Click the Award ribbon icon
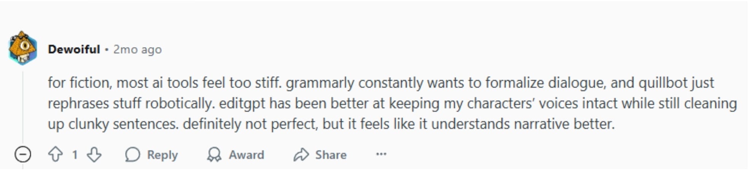Screen dimensions: 754x176 click(x=214, y=155)
